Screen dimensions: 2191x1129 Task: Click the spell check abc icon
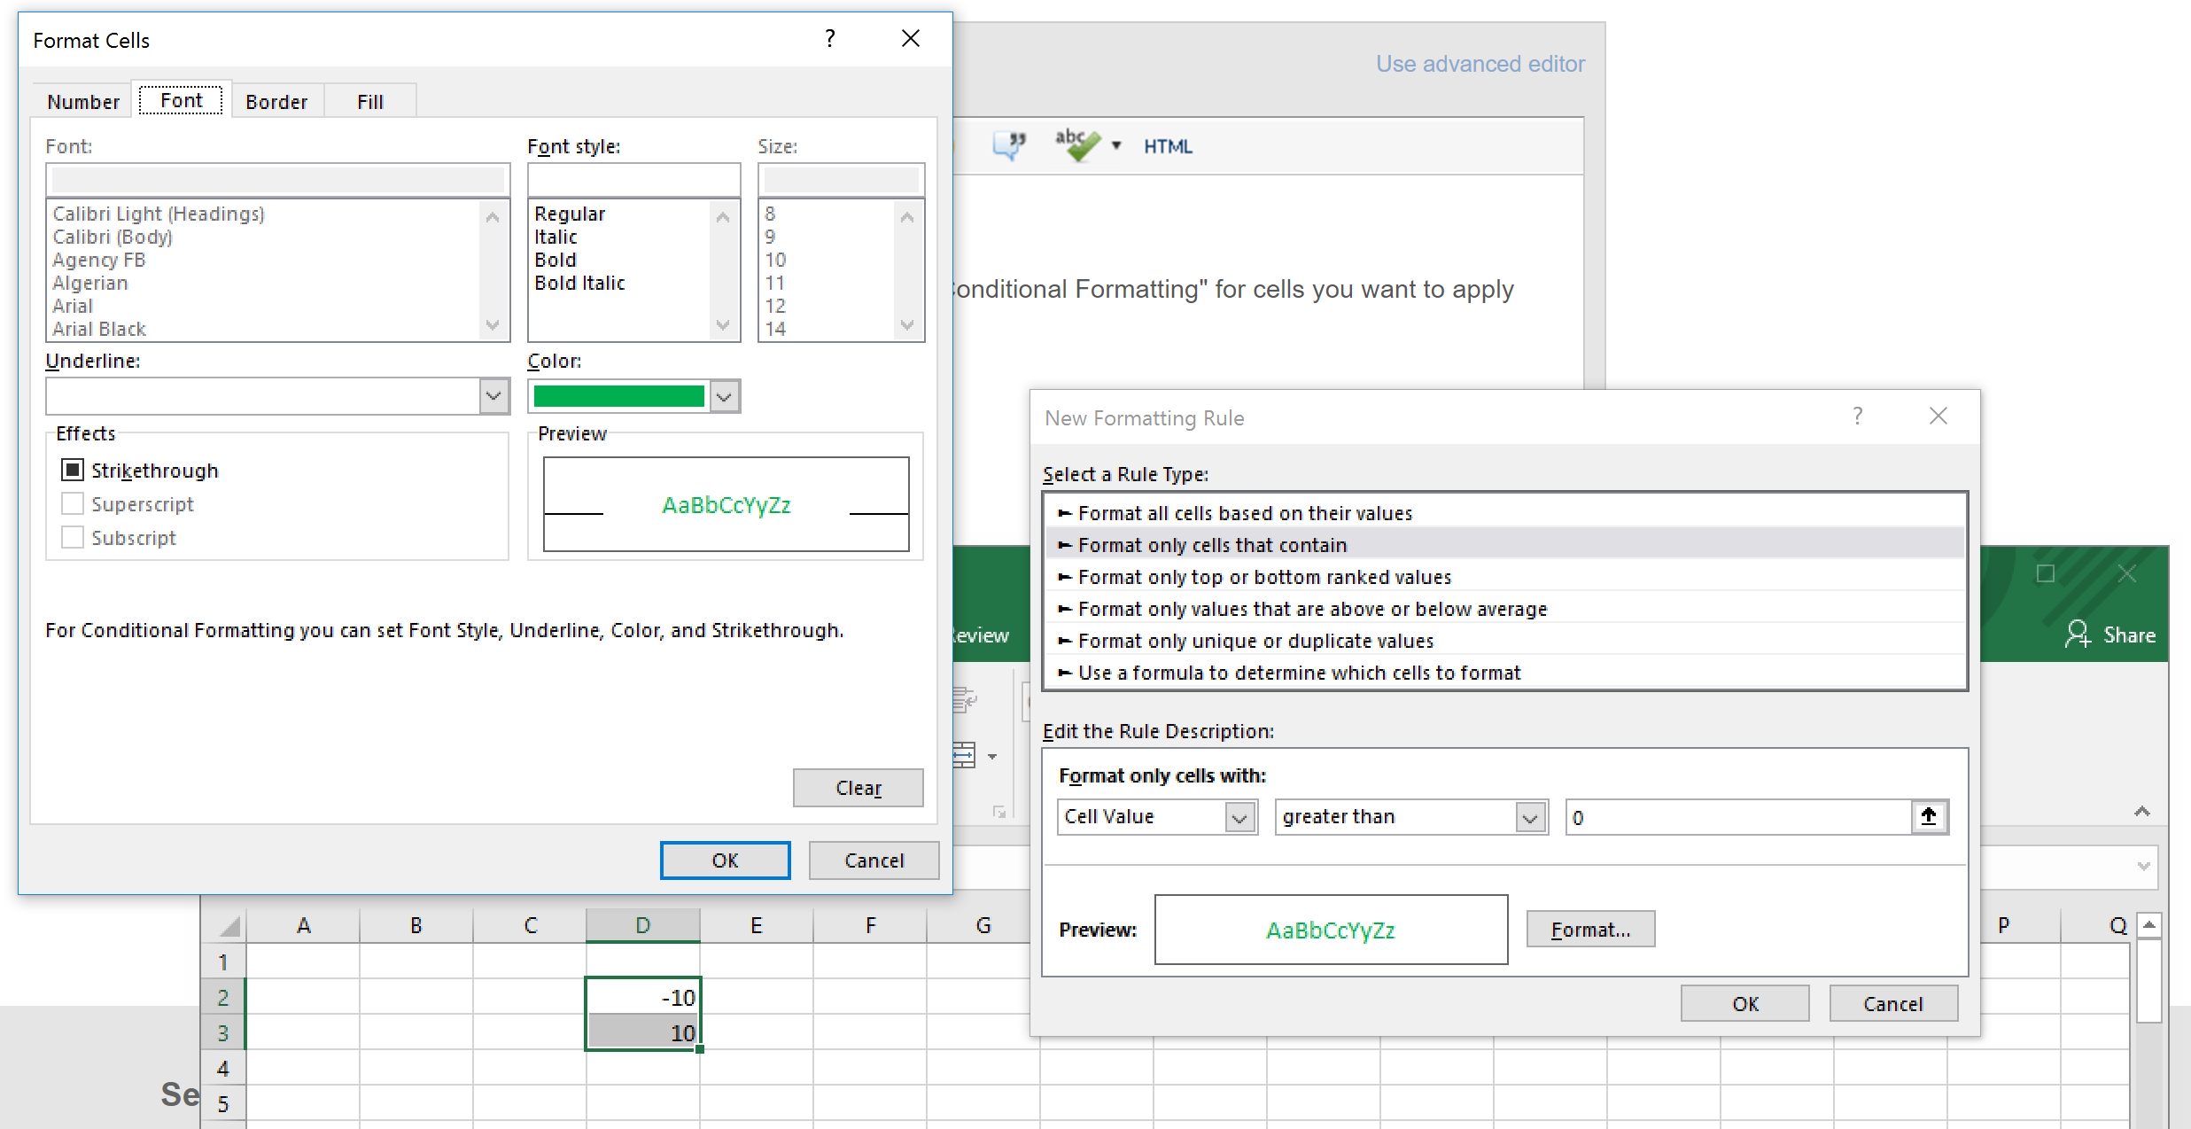pos(1076,144)
